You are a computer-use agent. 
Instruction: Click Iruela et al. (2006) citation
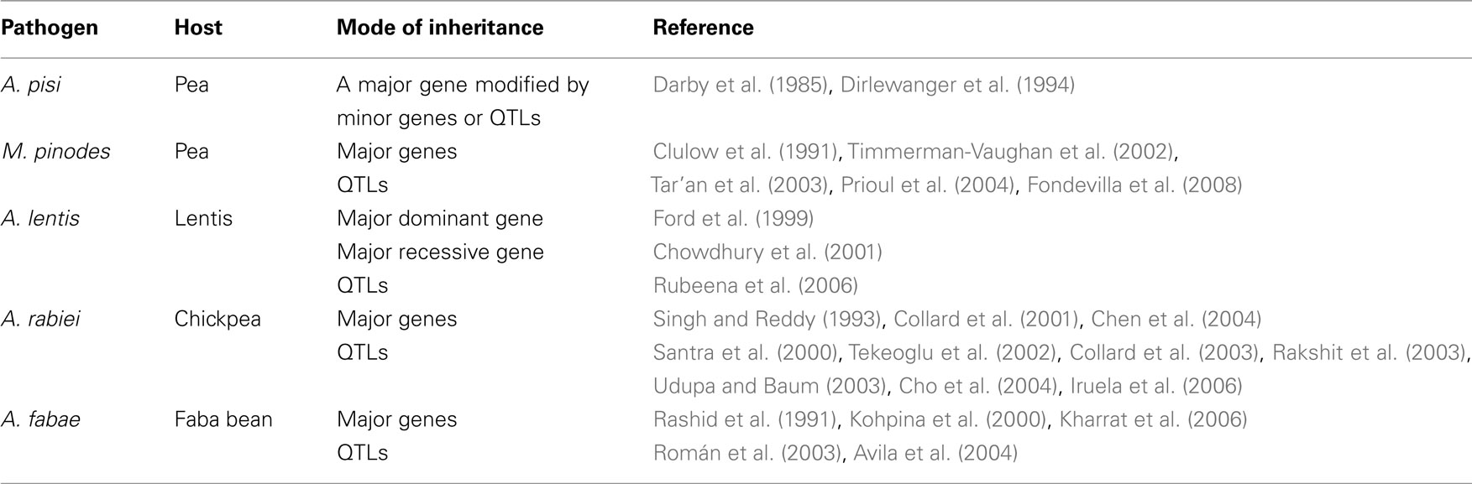pos(1155,387)
